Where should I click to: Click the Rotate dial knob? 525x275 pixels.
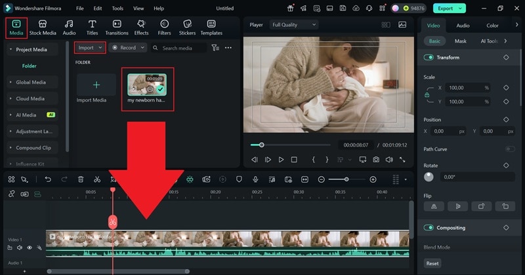tap(429, 177)
